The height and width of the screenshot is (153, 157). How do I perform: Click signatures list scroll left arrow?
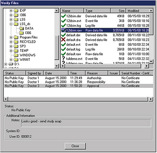pos(5,99)
